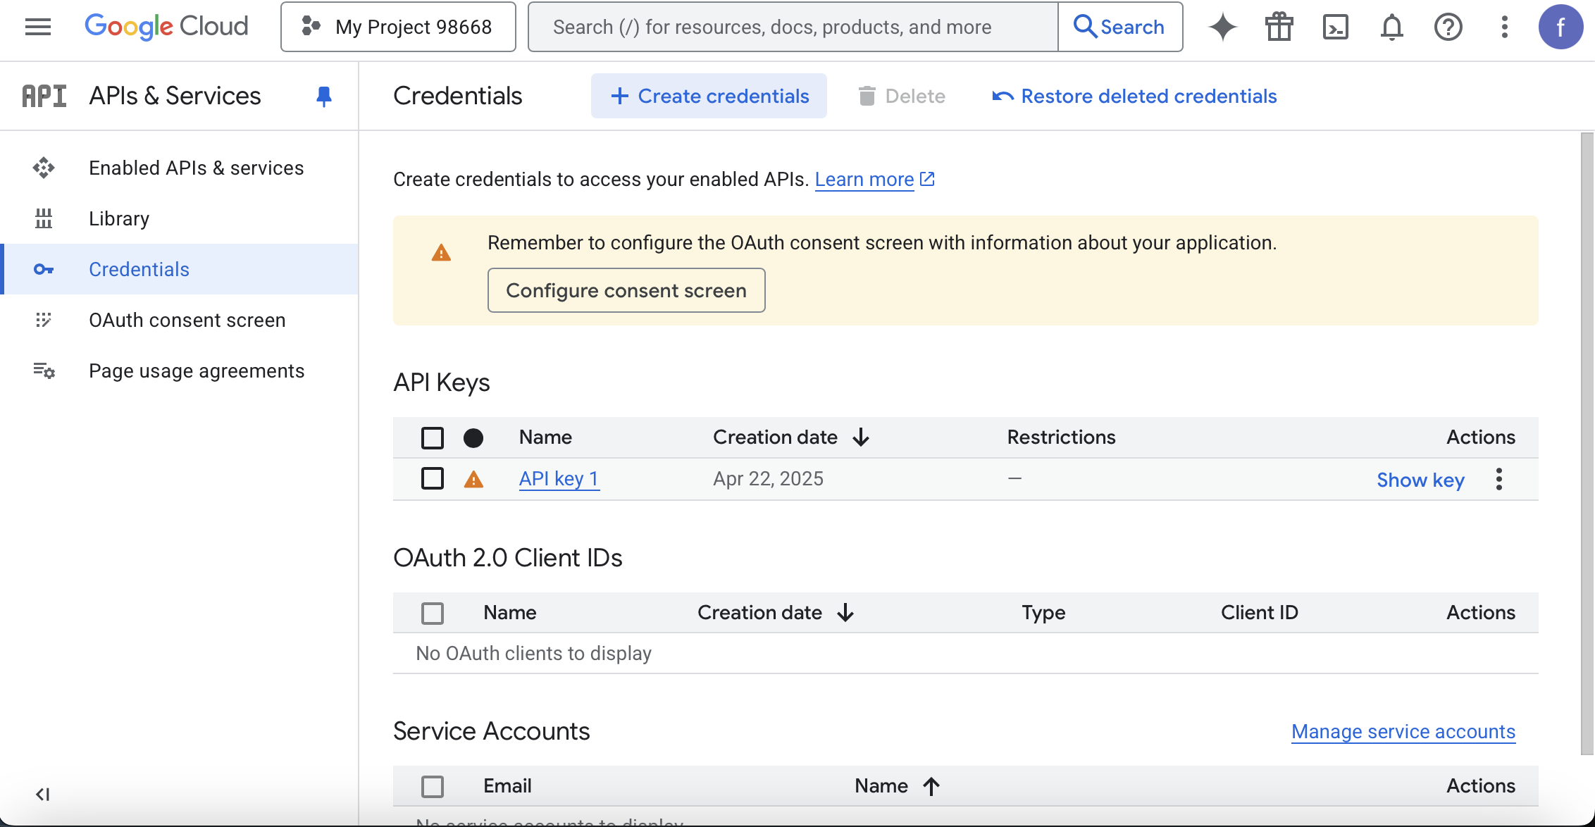Check the OAuth 2.0 Client IDs header checkbox
1595x827 pixels.
(x=432, y=613)
